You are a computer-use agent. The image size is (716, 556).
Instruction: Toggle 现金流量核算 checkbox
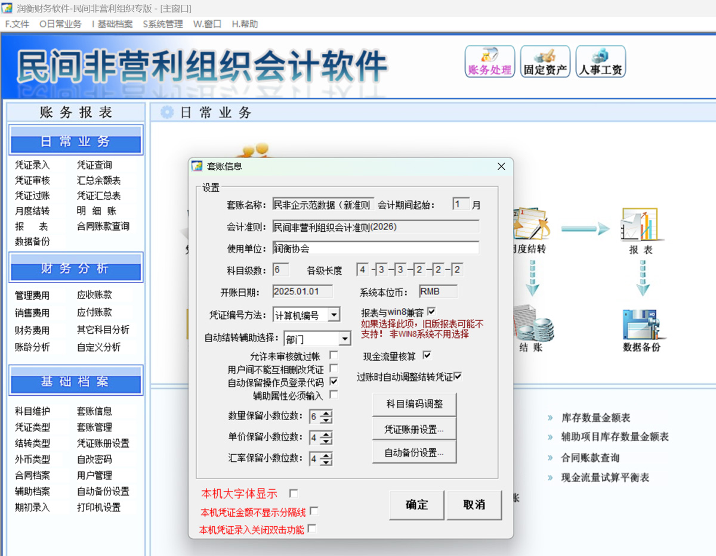pos(427,356)
